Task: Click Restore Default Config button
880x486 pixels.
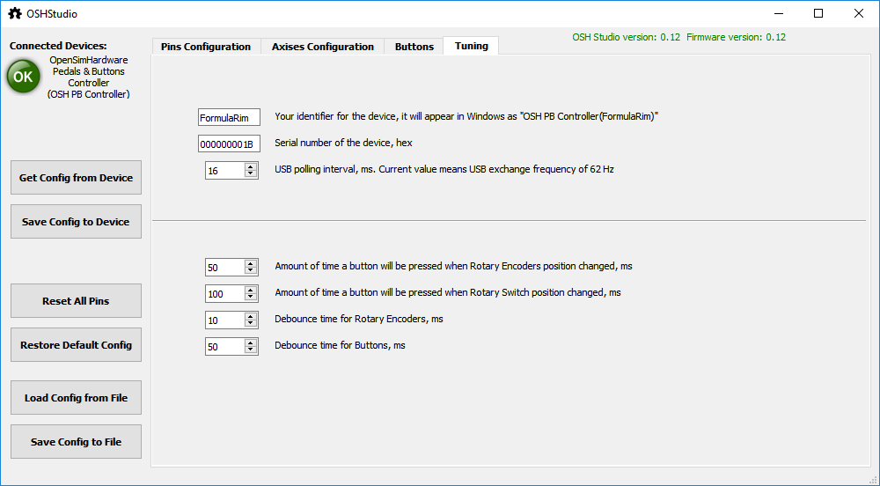Action: [76, 345]
